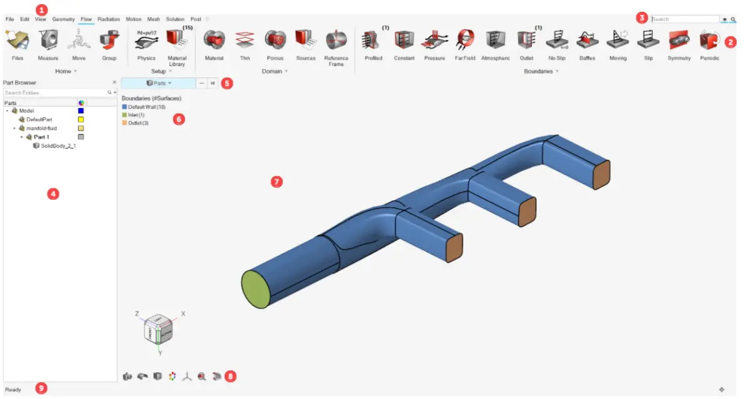Click the Measure tool icon
The width and height of the screenshot is (745, 399).
coord(48,41)
